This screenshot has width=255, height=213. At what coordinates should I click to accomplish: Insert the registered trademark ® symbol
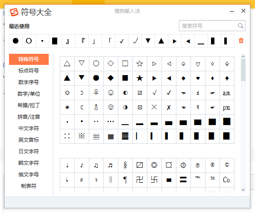pyautogui.click(x=212, y=165)
